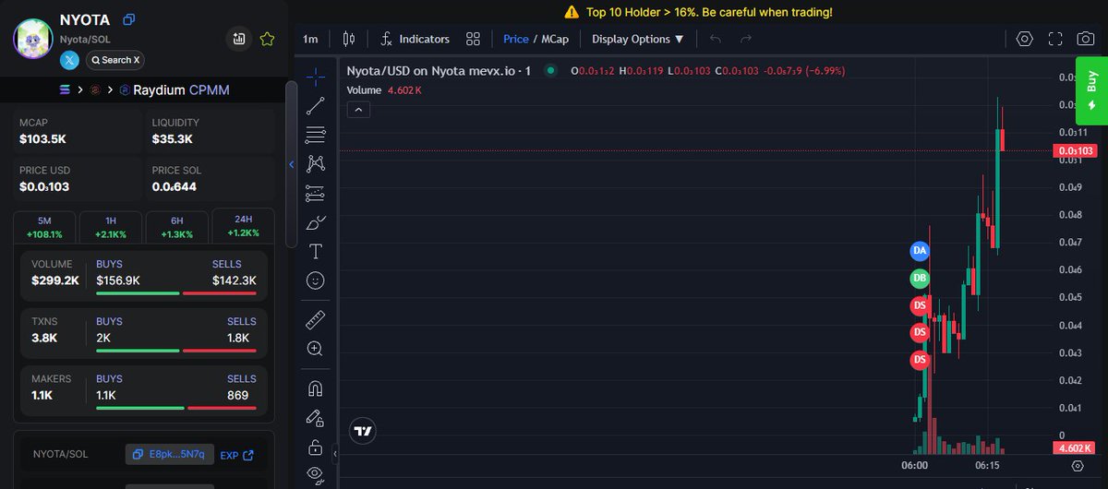Select the text annotation tool
This screenshot has width=1108, height=489.
pyautogui.click(x=316, y=251)
